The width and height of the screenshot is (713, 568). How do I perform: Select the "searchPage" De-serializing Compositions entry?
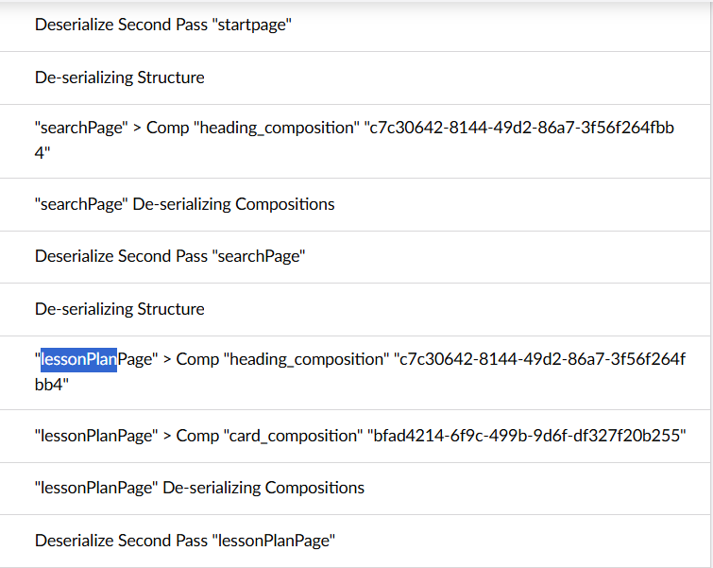(185, 204)
